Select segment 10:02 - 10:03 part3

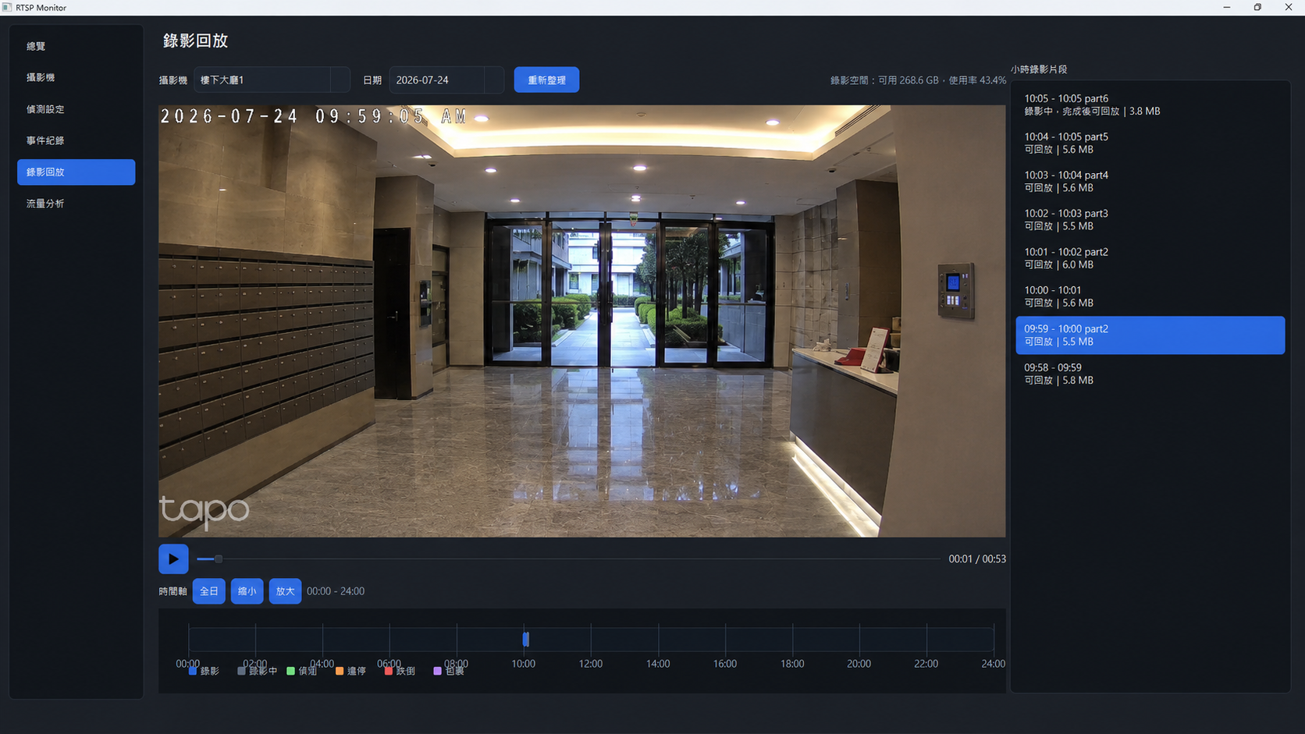tap(1150, 219)
